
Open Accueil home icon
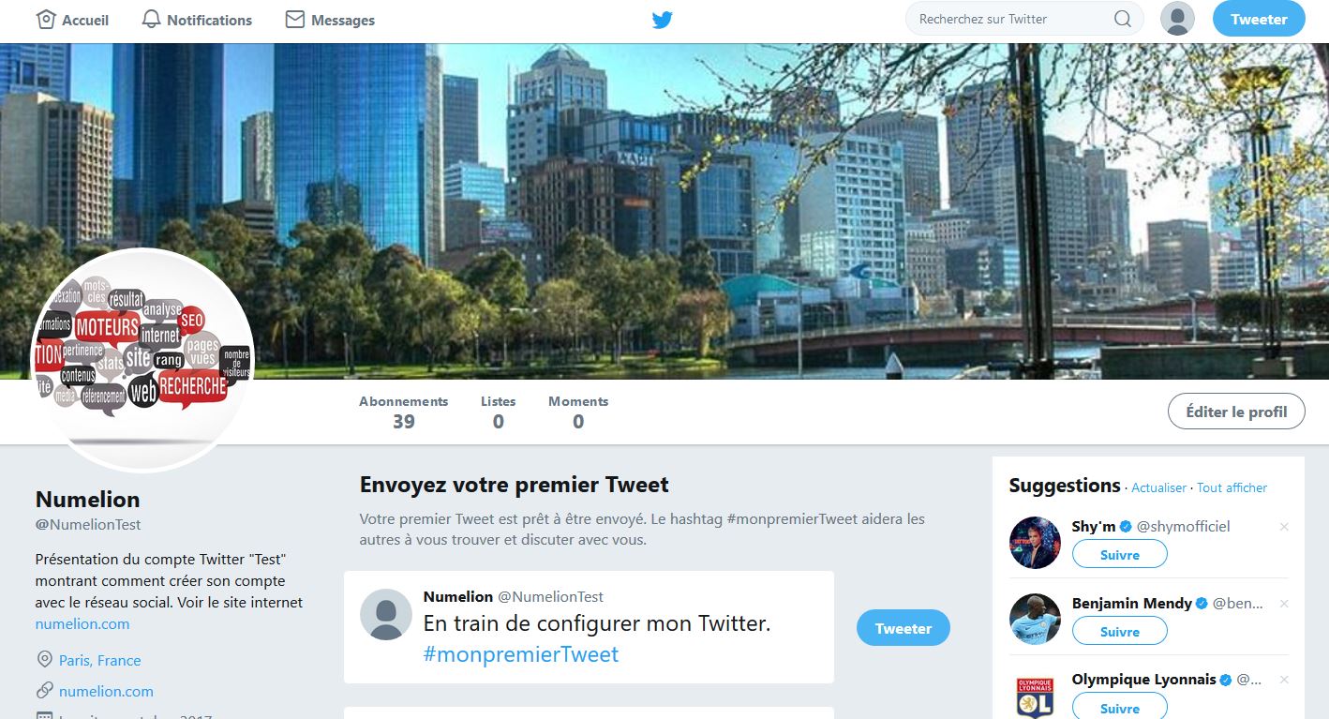coord(46,19)
